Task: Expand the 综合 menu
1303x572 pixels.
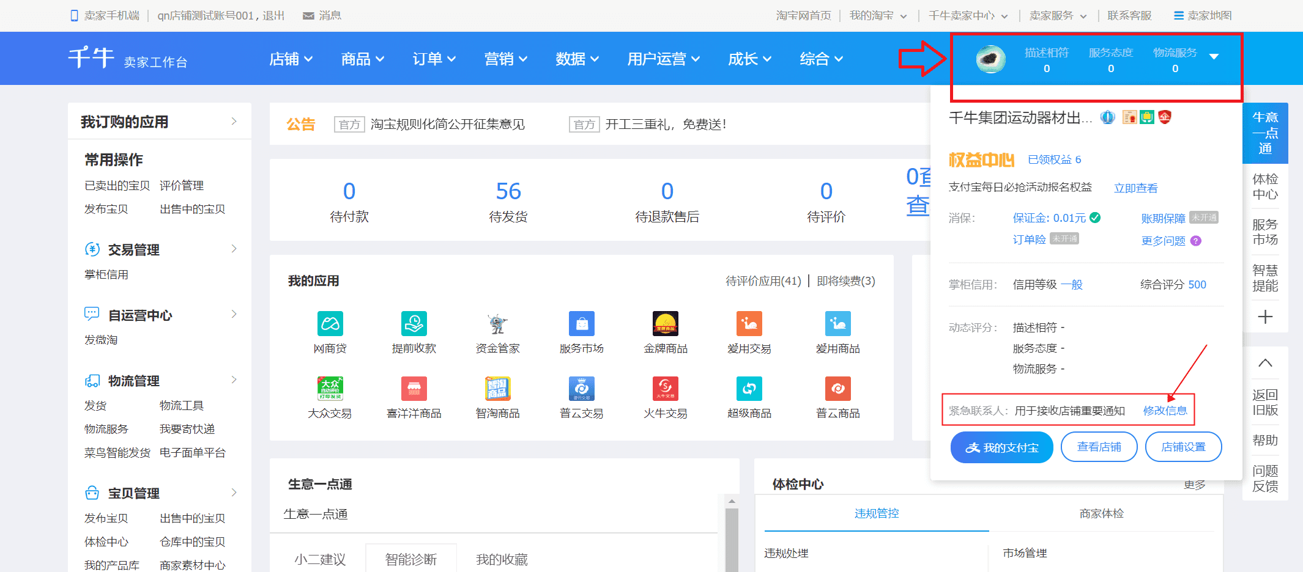Action: point(822,59)
